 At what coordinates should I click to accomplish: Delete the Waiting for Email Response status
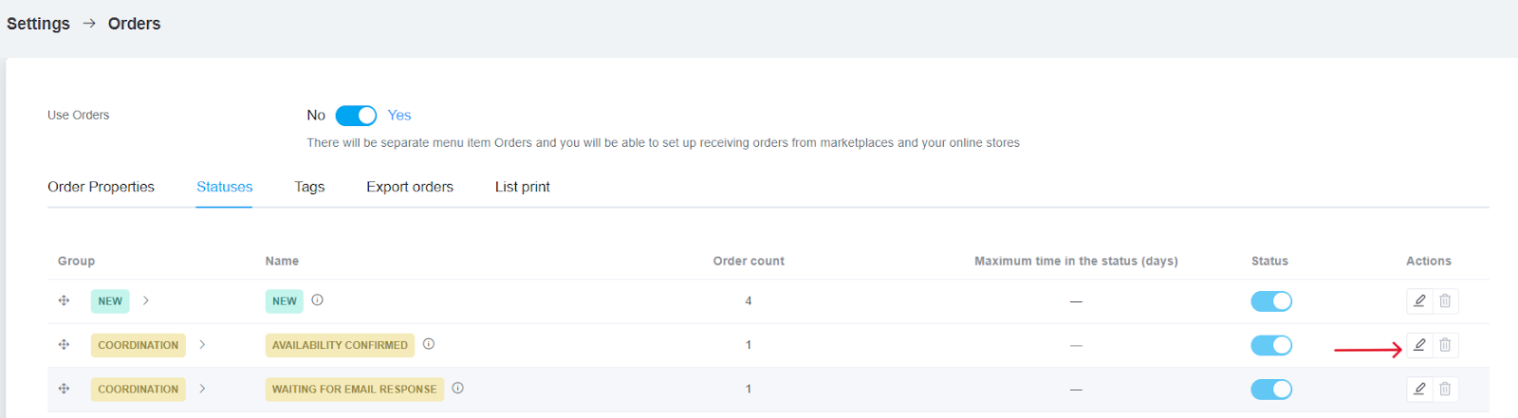pos(1445,389)
